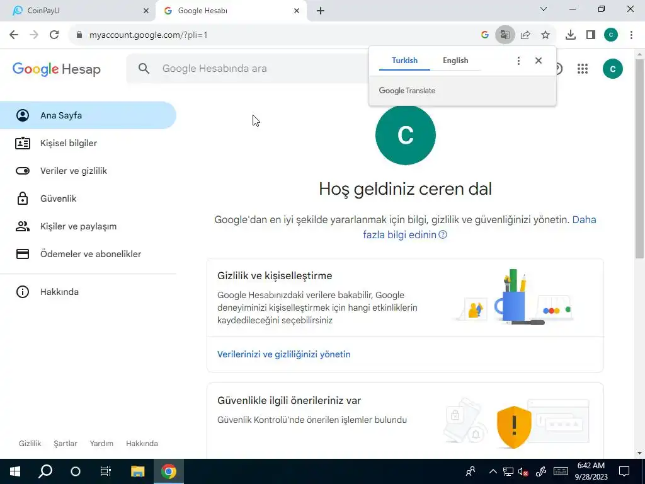
Task: Open Task View on taskbar
Action: [x=106, y=471]
